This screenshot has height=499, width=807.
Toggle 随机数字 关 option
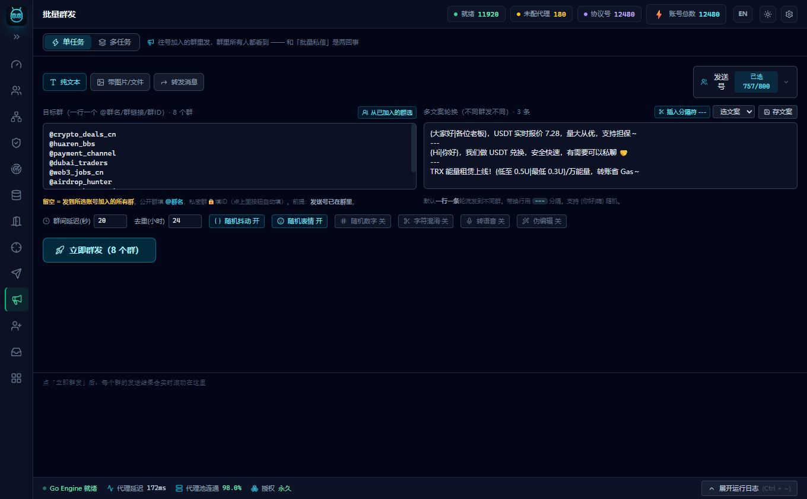click(x=363, y=221)
